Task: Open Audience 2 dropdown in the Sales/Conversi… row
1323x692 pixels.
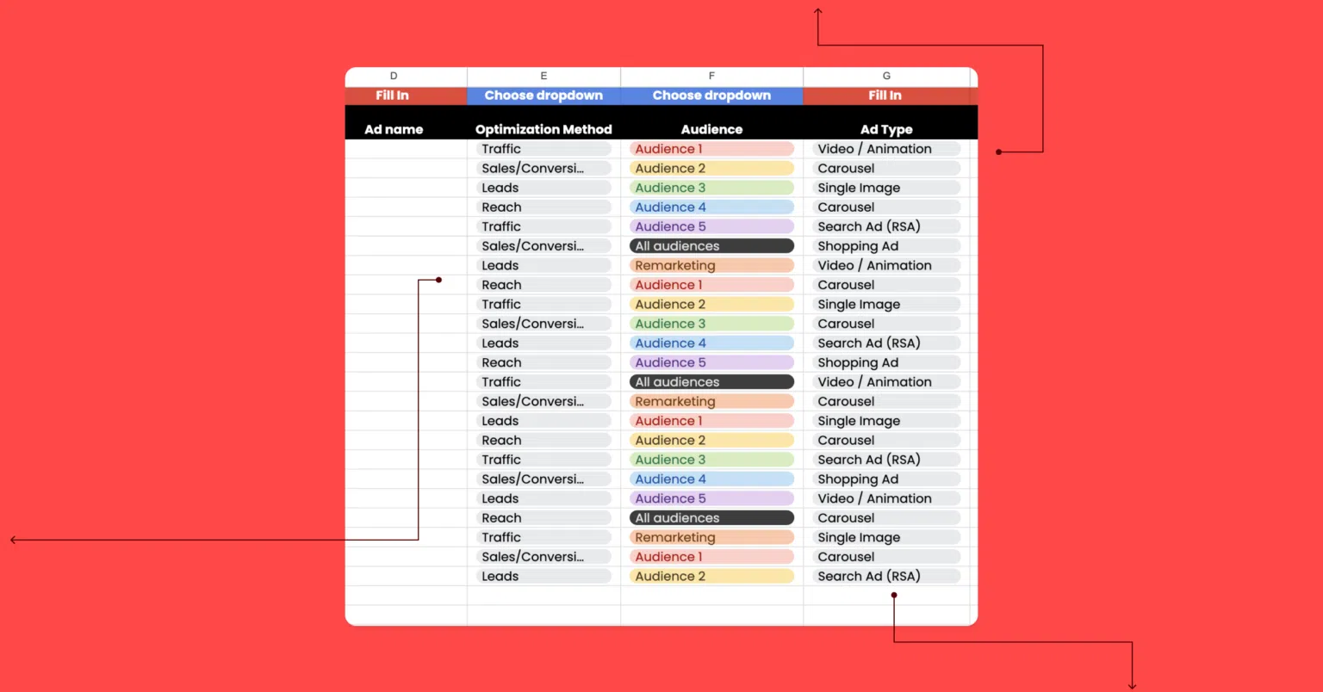Action: pyautogui.click(x=711, y=169)
